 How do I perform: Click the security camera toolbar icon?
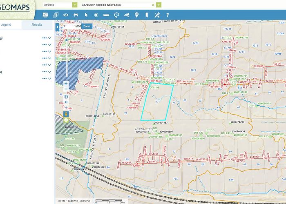[126, 15]
